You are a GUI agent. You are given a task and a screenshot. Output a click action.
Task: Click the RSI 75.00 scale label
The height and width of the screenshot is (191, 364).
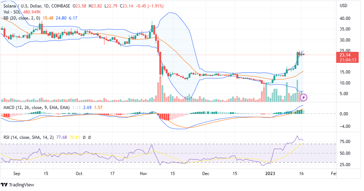pyautogui.click(x=345, y=142)
